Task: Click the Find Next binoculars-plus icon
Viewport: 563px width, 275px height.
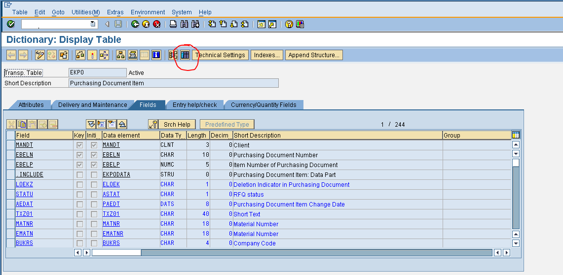Action: pos(195,24)
